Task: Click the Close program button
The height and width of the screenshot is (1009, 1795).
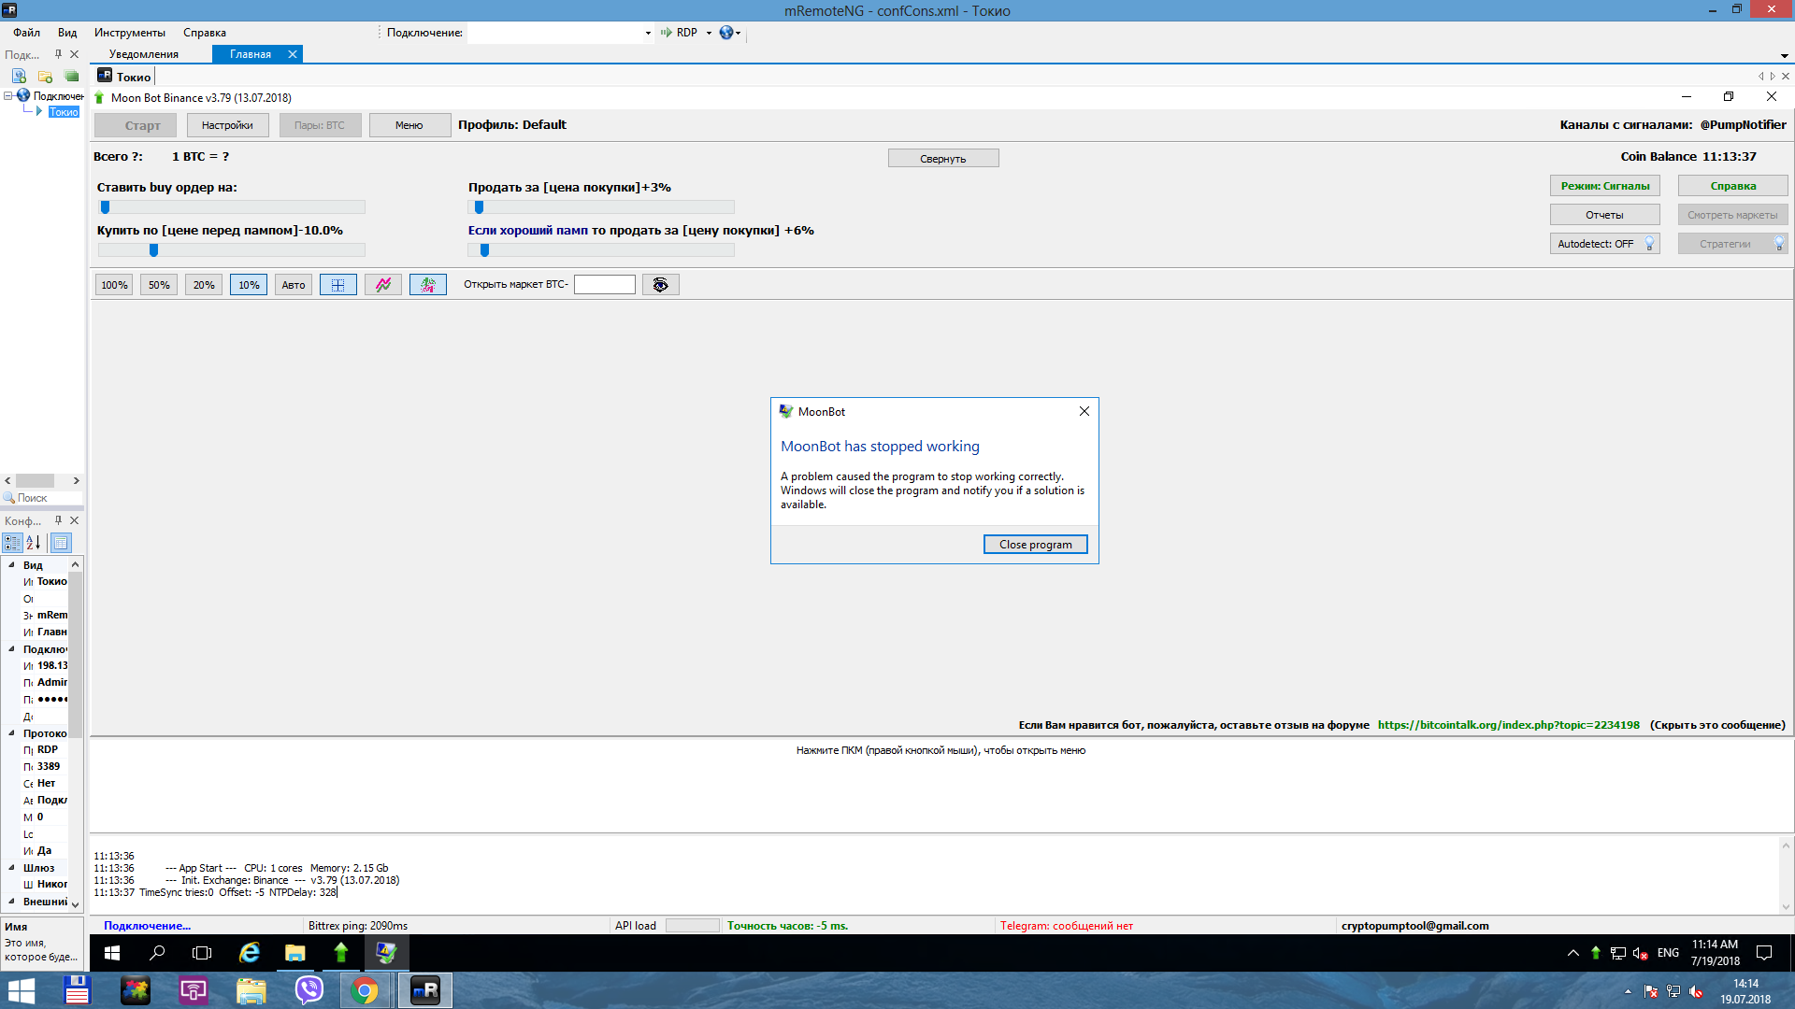Action: click(1035, 545)
